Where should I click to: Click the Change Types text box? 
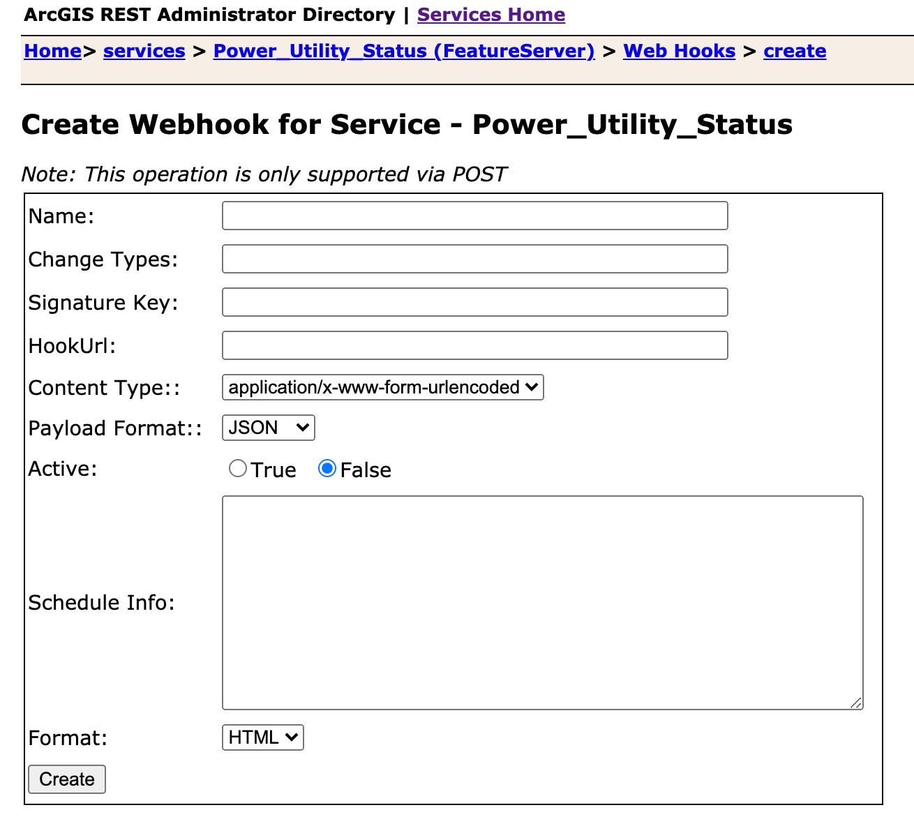(x=475, y=259)
